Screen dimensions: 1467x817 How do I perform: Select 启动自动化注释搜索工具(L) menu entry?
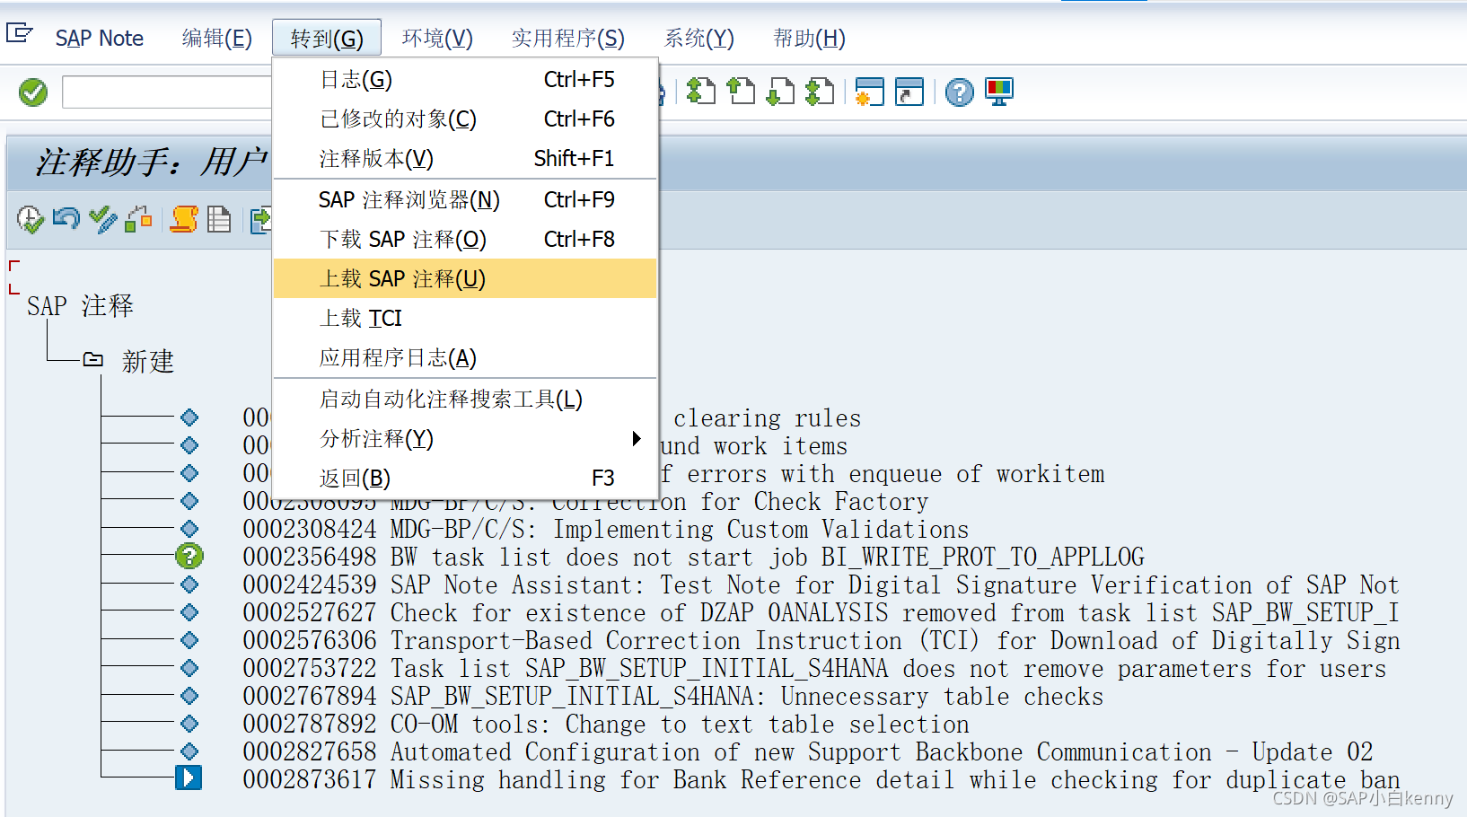(465, 400)
